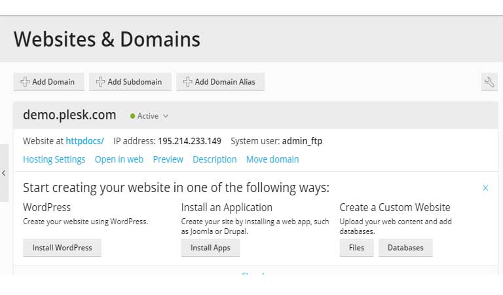Close the website creation suggestions panel
The image size is (503, 295).
(x=485, y=187)
